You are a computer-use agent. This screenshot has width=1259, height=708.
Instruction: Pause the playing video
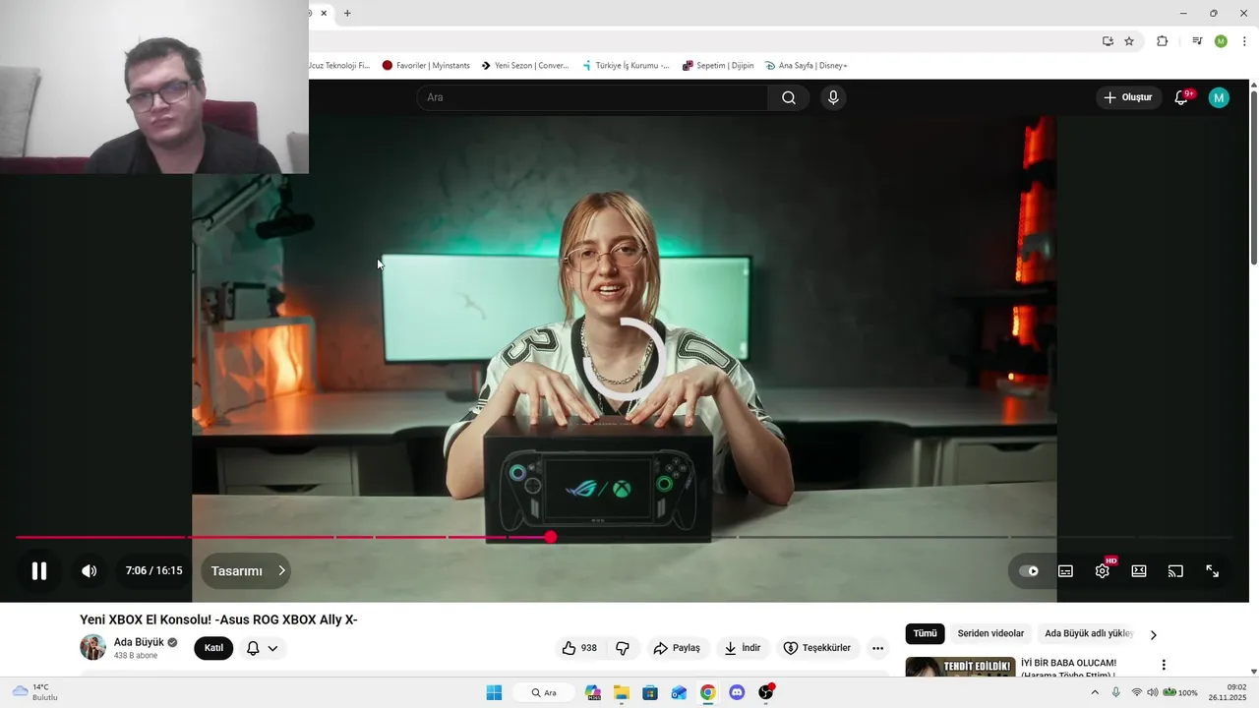pos(39,570)
